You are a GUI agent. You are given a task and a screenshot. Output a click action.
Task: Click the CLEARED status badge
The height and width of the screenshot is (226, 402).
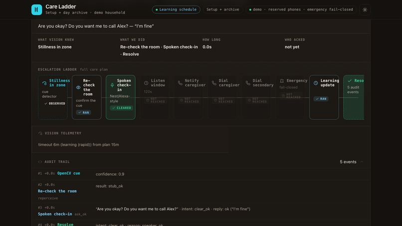(122, 108)
